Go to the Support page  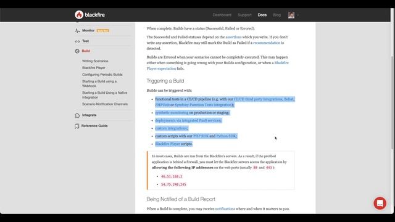(244, 15)
